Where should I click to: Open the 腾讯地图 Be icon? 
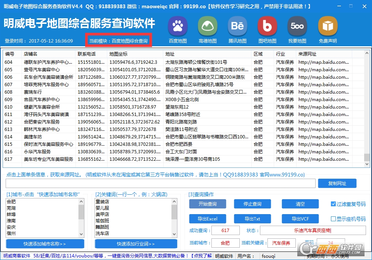click(238, 26)
